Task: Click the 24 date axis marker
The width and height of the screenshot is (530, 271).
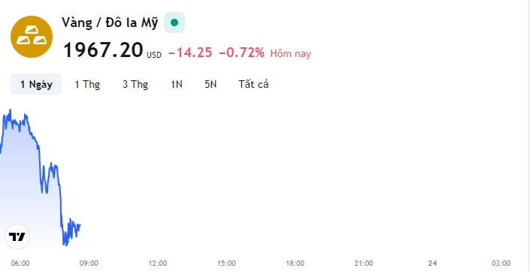Action: (x=432, y=263)
